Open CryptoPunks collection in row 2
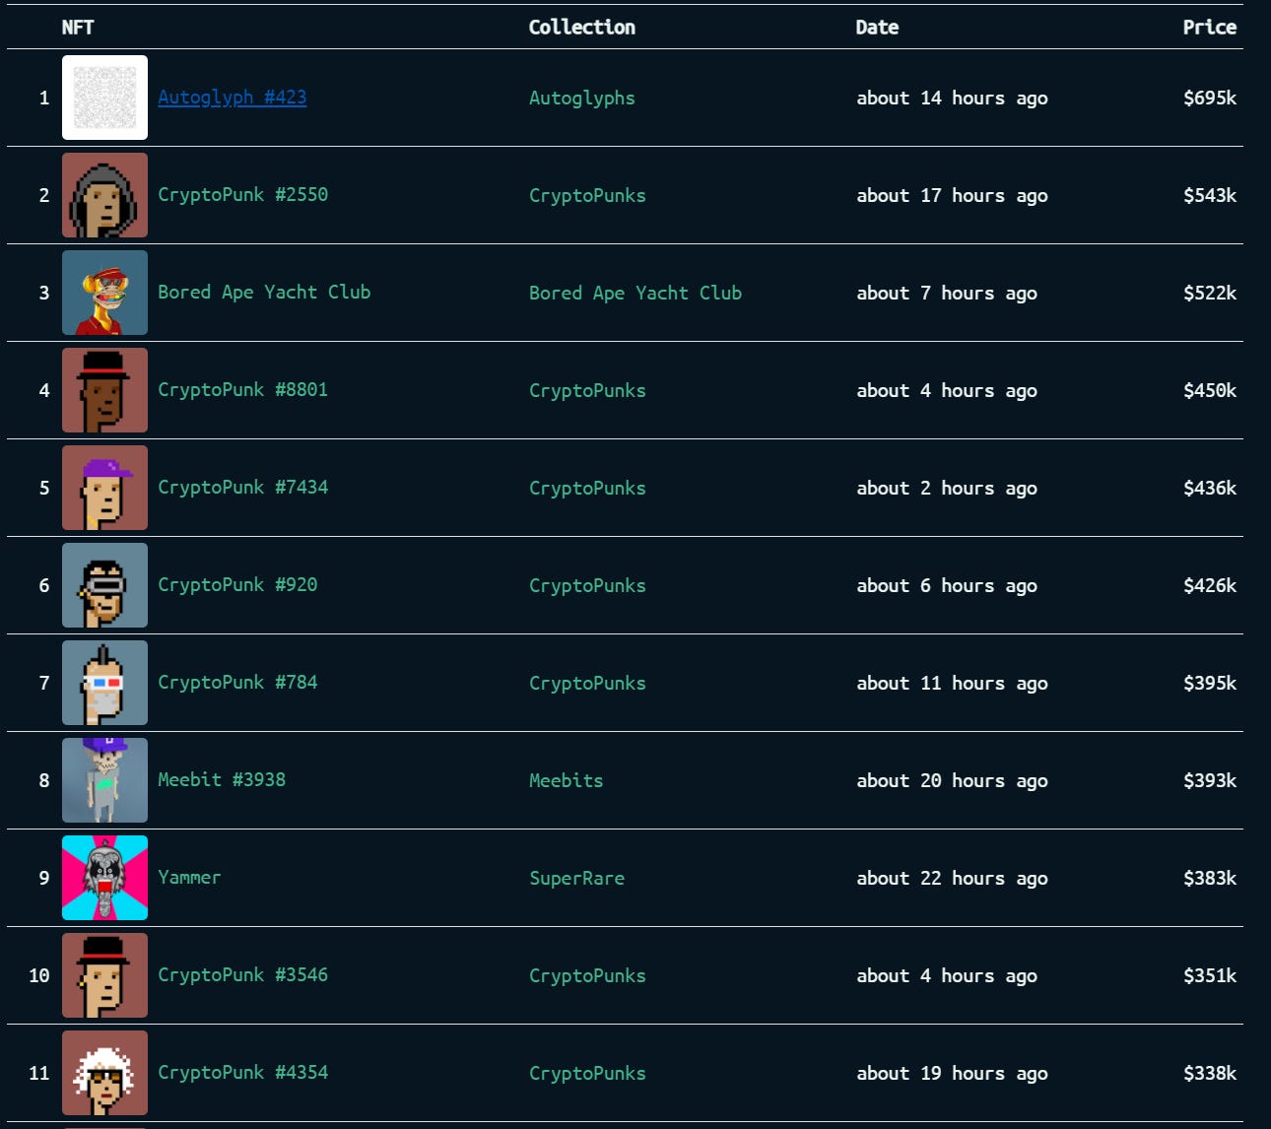This screenshot has width=1271, height=1129. (x=587, y=195)
